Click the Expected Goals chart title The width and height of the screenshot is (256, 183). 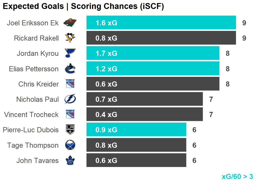[x=83, y=7]
